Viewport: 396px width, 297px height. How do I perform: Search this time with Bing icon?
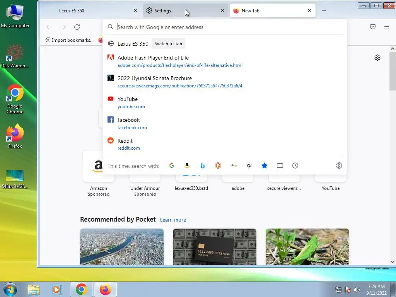[203, 166]
